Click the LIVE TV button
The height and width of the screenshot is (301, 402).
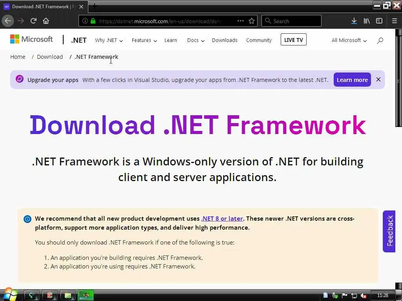tap(294, 40)
